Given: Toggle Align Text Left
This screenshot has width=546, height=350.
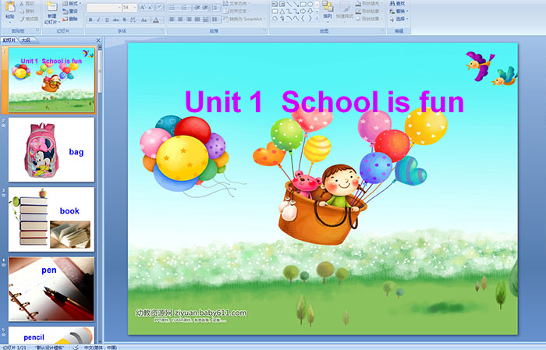Looking at the screenshot, I should (x=172, y=19).
